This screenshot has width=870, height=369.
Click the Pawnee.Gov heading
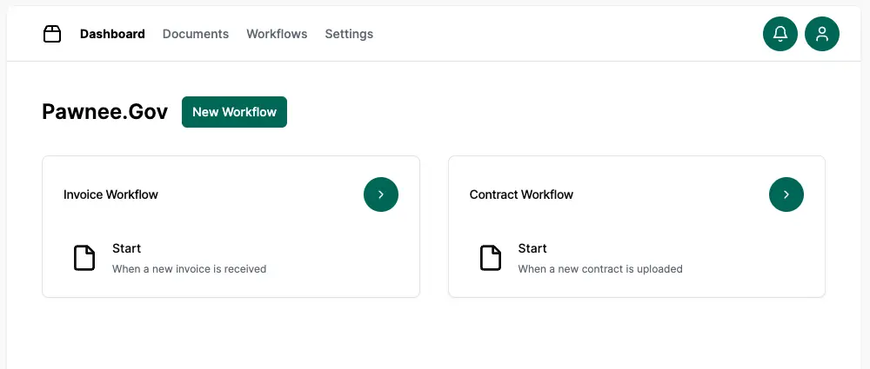click(x=105, y=112)
